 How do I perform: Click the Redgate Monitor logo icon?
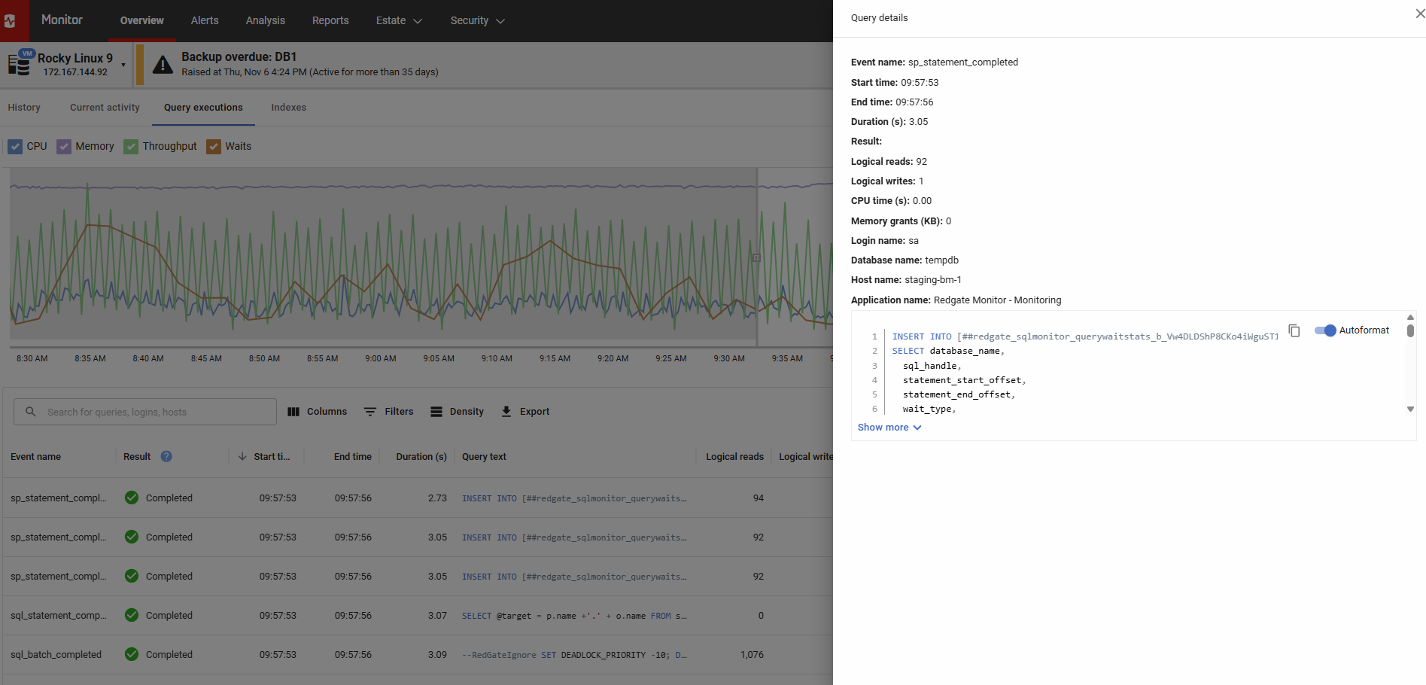coord(11,20)
